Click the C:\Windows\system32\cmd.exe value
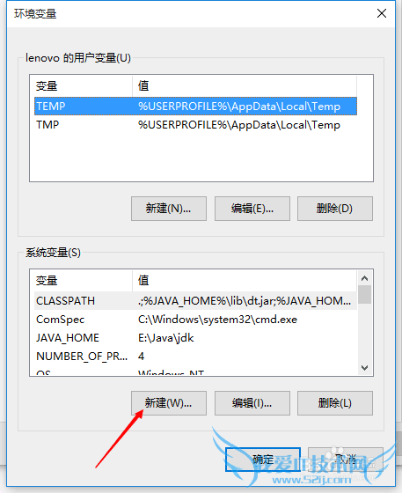 [217, 320]
